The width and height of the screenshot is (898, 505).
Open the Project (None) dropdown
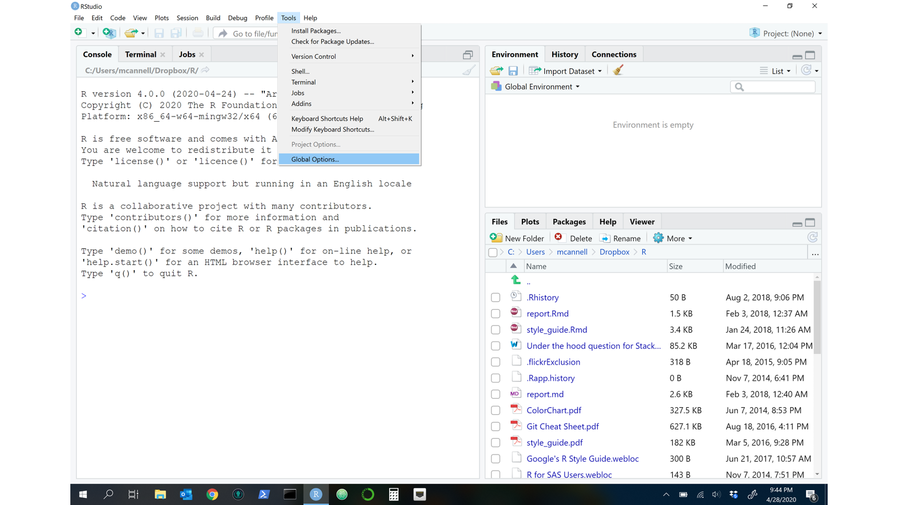(786, 33)
